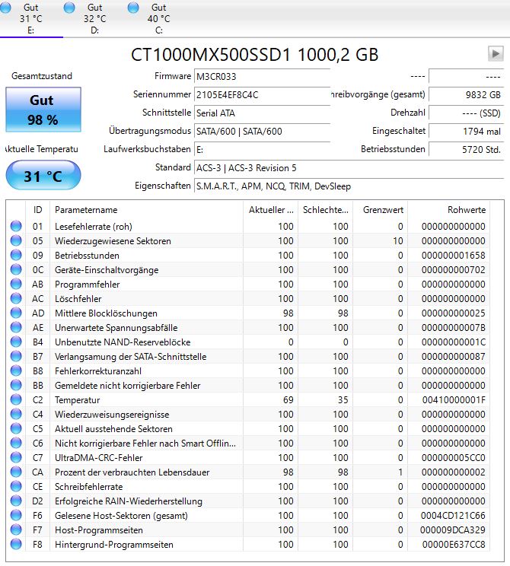The image size is (510, 566).
Task: Click the status orb of Lesefehlerrate row
Action: 16,227
